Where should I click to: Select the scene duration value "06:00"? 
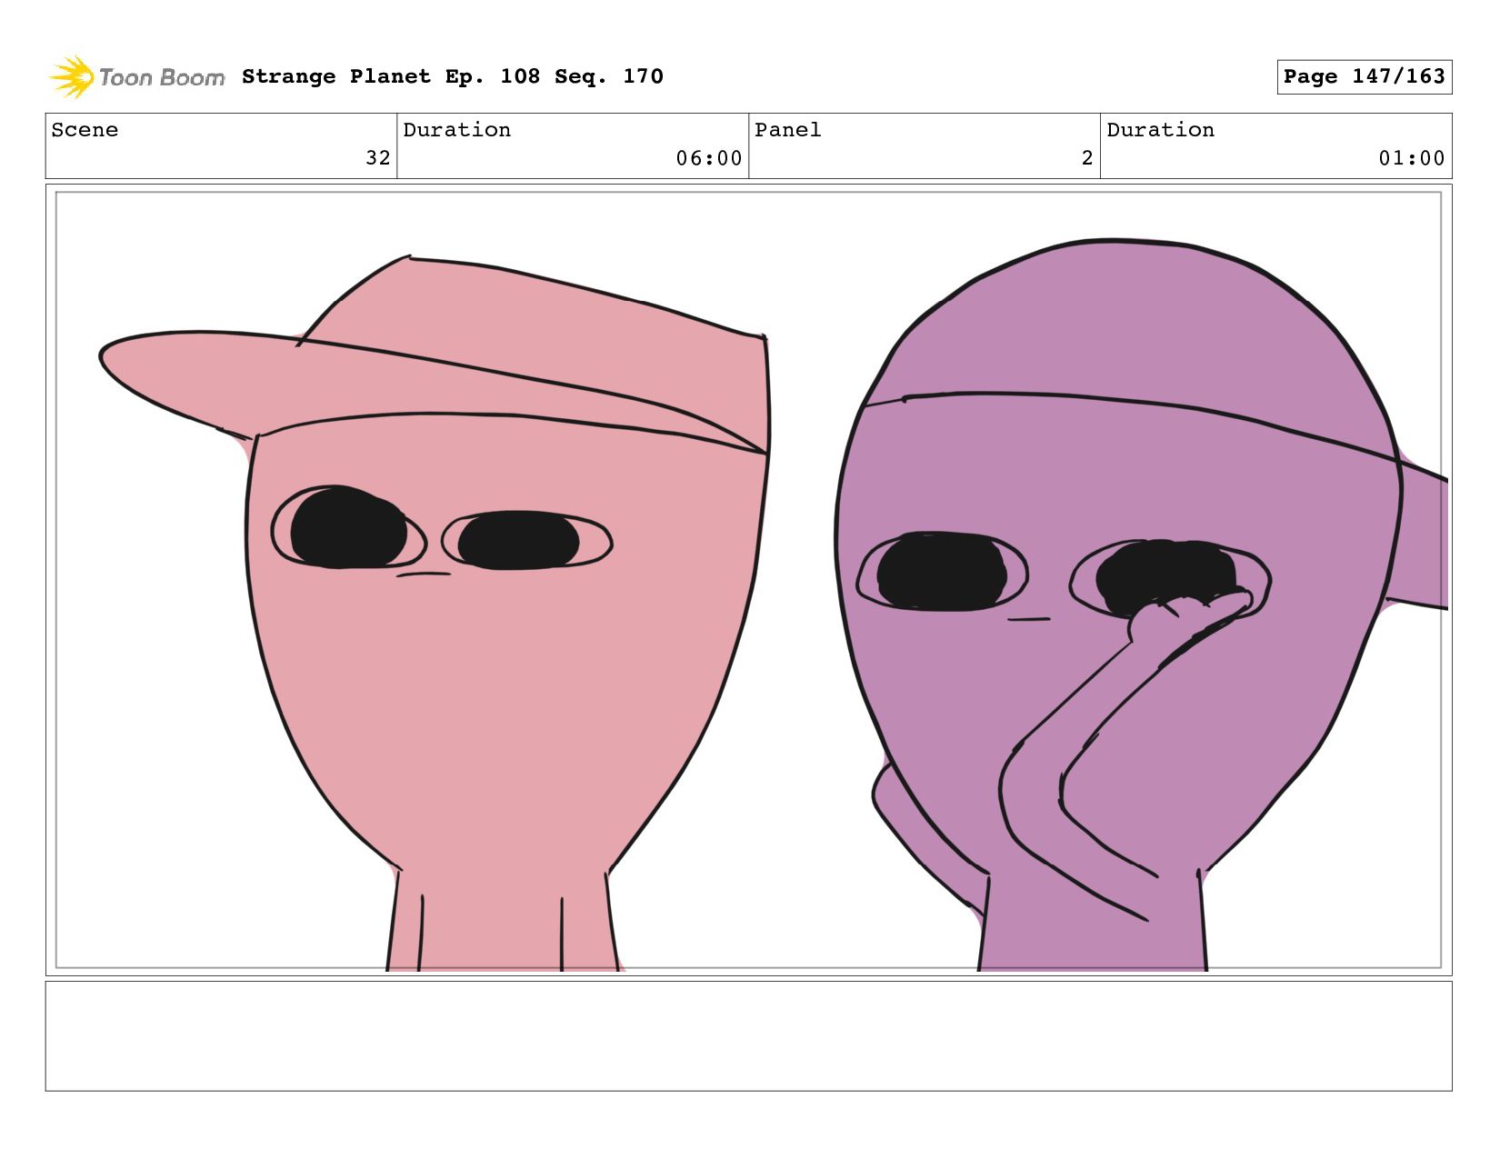pos(709,158)
